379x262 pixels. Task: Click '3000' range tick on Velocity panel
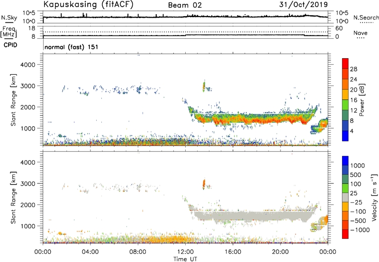[27, 183]
